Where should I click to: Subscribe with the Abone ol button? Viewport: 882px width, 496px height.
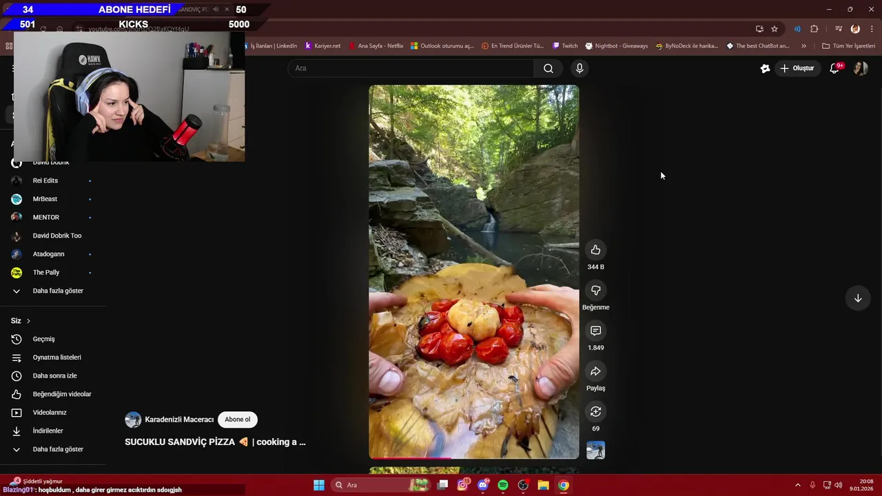(x=238, y=420)
